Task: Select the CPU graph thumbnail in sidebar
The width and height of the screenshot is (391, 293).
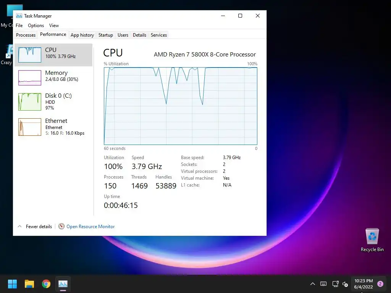Action: pos(30,55)
